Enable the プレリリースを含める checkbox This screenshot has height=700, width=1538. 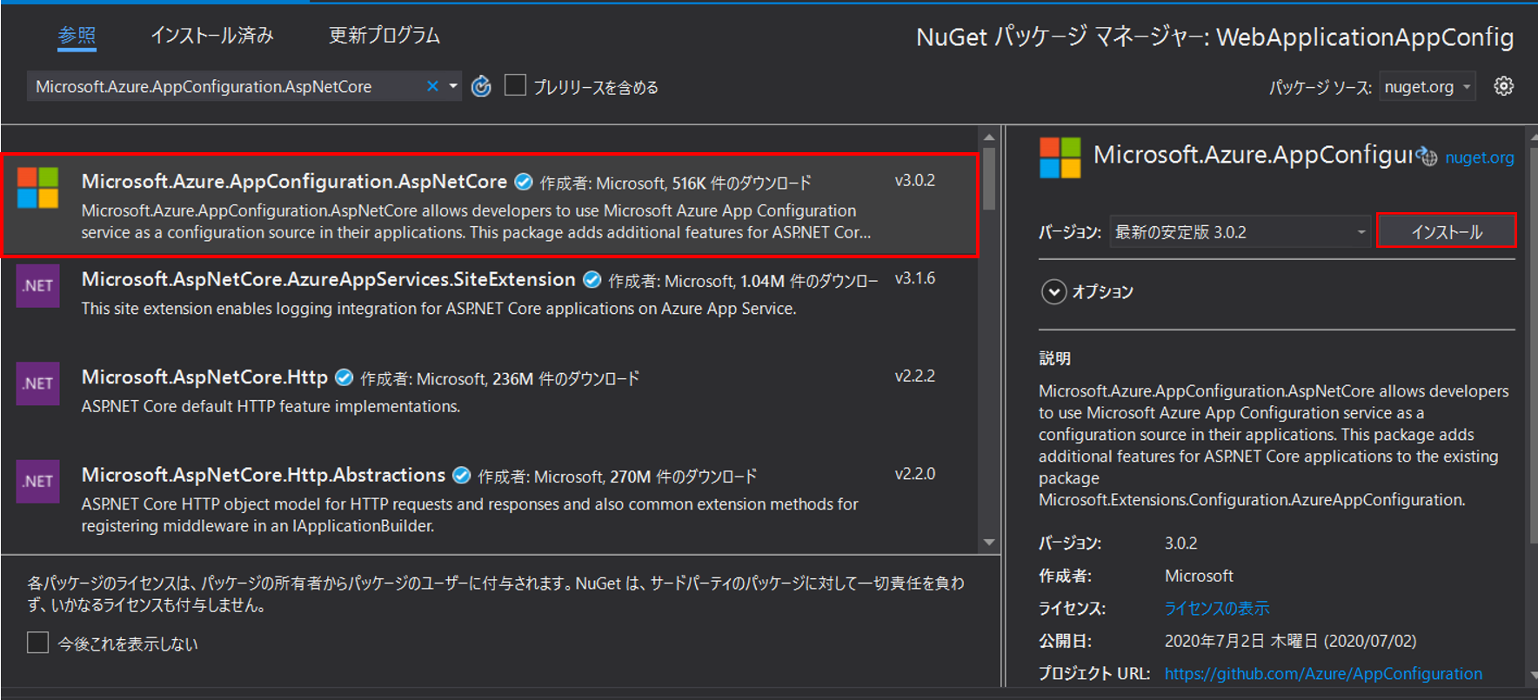coord(515,85)
